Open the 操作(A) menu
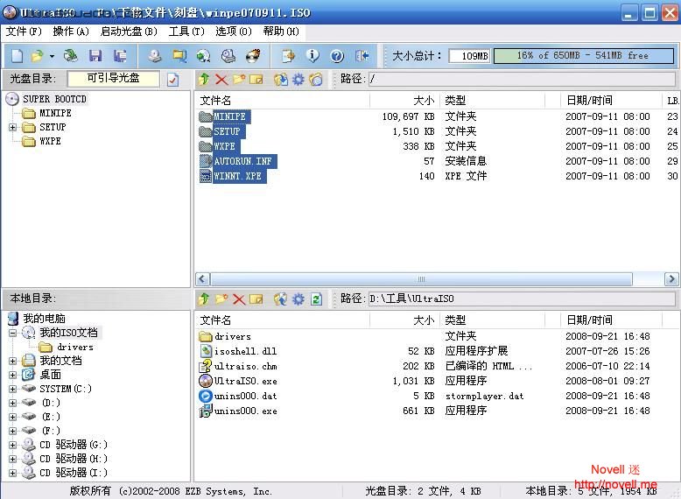Screen dimensions: 681x499 tap(71, 32)
